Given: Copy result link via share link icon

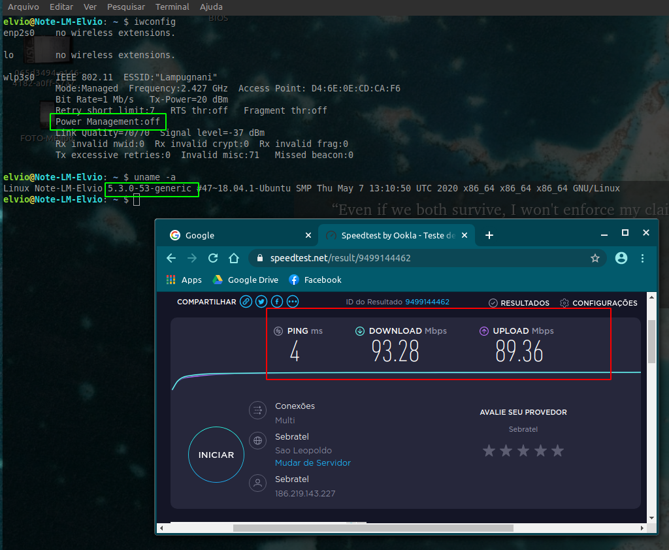Looking at the screenshot, I should [x=246, y=302].
